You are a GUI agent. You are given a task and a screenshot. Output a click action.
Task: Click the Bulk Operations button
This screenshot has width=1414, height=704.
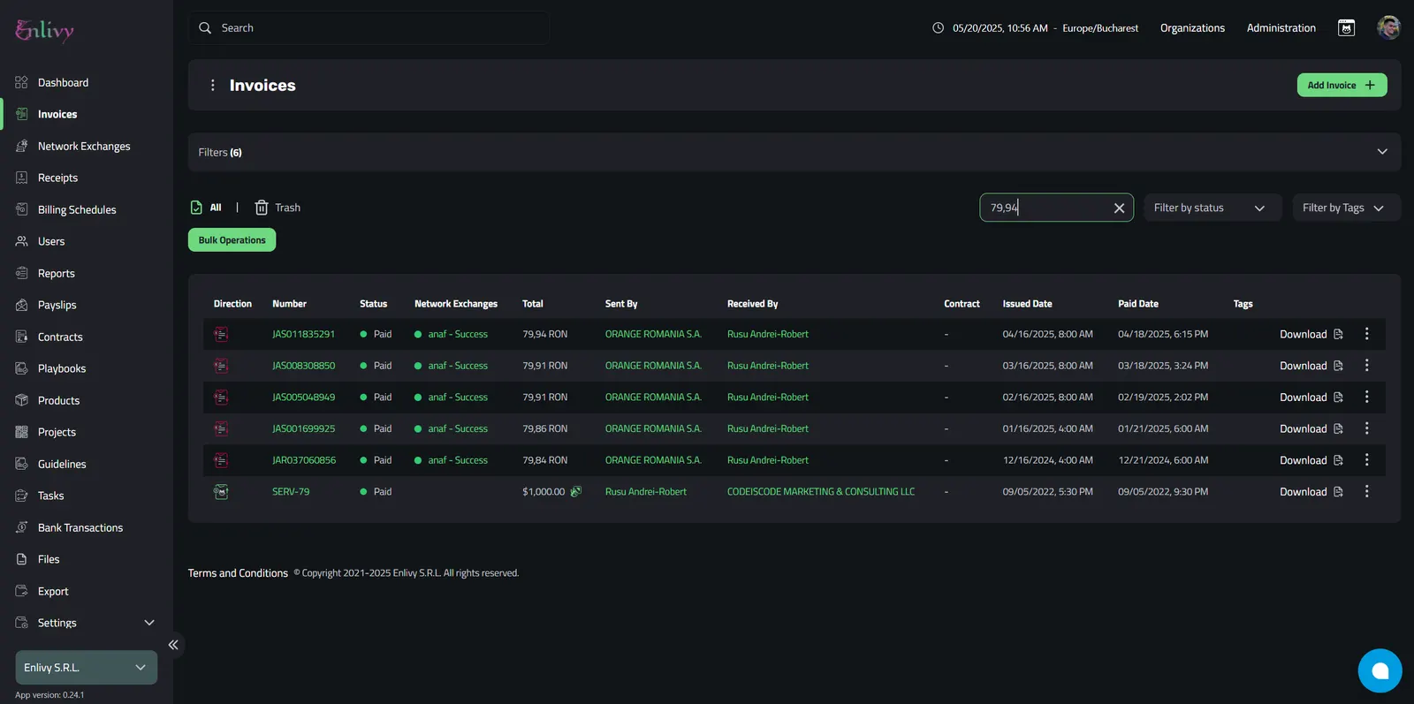coord(232,240)
